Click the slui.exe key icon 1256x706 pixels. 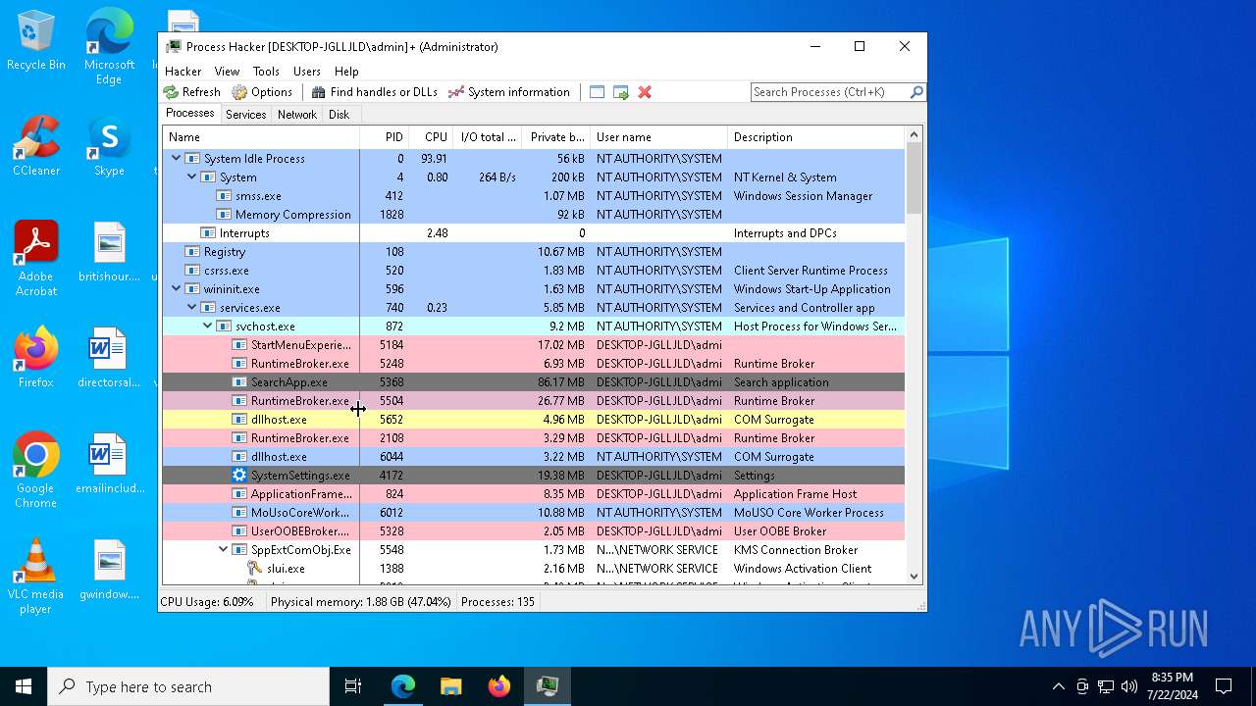point(255,568)
